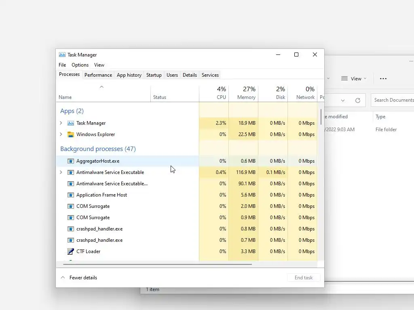The image size is (414, 310).
Task: Switch to the Details tab
Action: tap(190, 75)
